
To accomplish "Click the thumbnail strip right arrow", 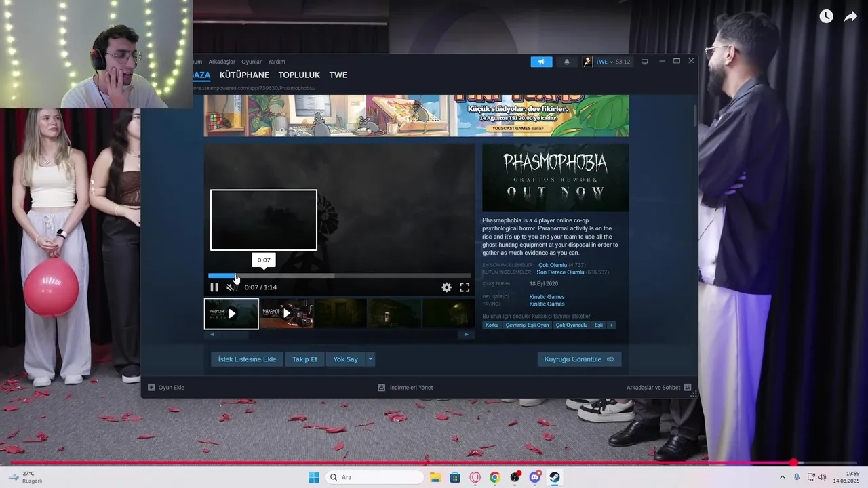I will (466, 334).
